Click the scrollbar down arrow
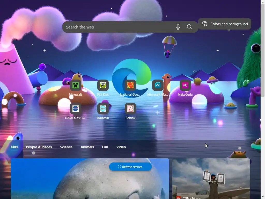Screen dimensions: 265x199 point(263,197)
